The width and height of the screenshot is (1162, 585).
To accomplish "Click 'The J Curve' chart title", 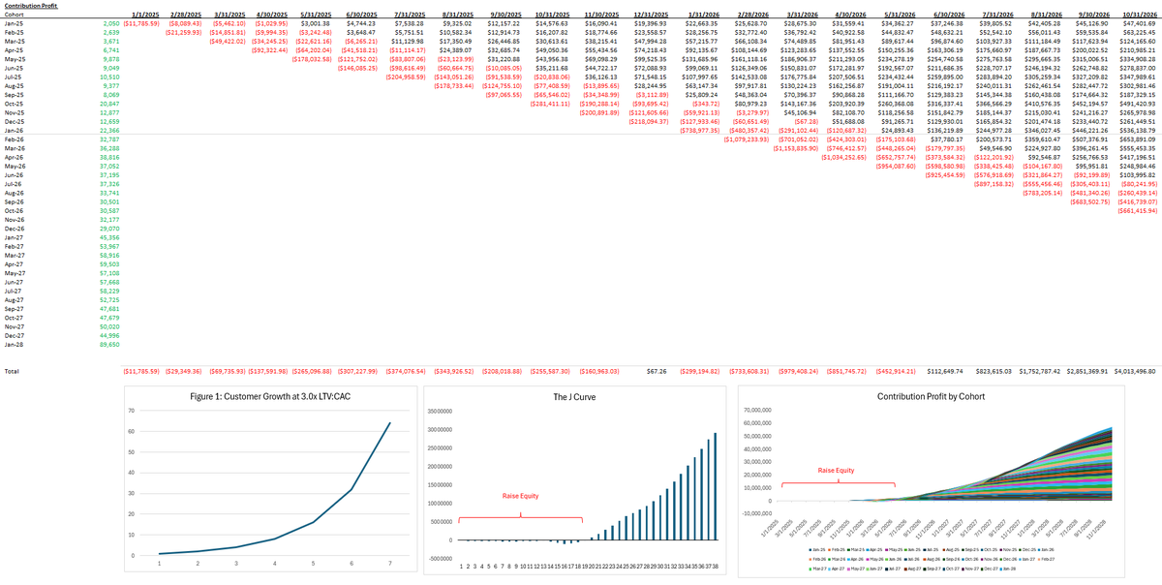I will [573, 397].
